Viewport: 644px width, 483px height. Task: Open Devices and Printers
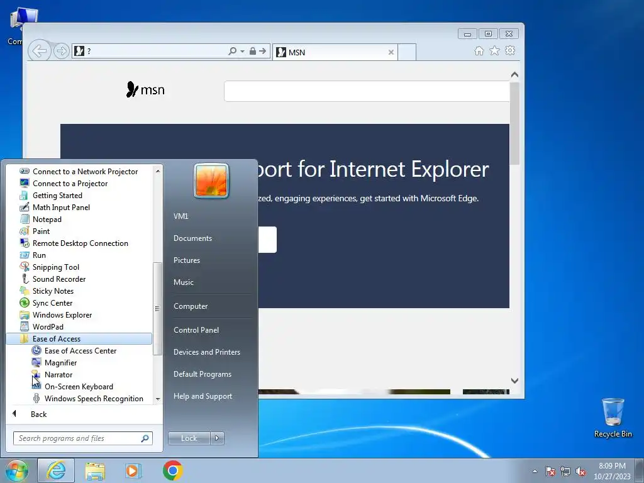(x=207, y=352)
